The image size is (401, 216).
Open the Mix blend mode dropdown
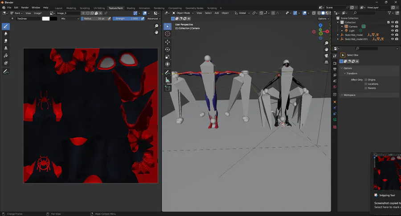[70, 18]
